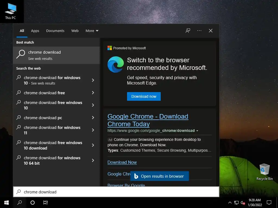
Task: Expand arrow beside 'chrome download for windows 11'
Action: tap(93, 130)
